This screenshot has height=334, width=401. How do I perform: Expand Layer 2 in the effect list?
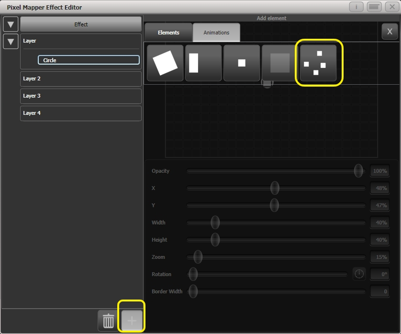pyautogui.click(x=80, y=78)
